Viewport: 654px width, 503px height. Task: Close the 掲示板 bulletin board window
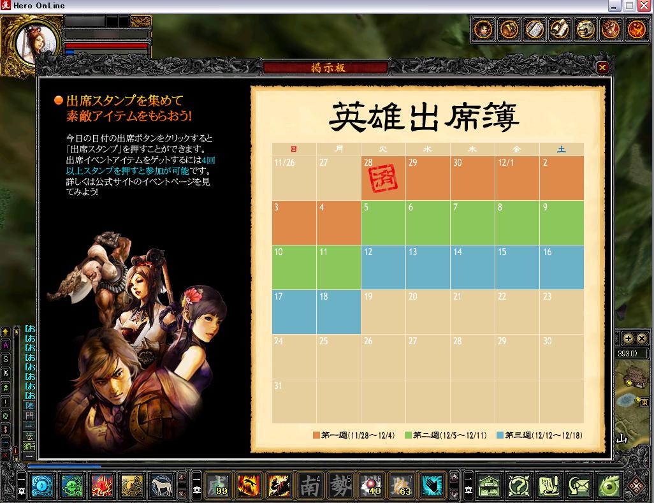tap(602, 68)
